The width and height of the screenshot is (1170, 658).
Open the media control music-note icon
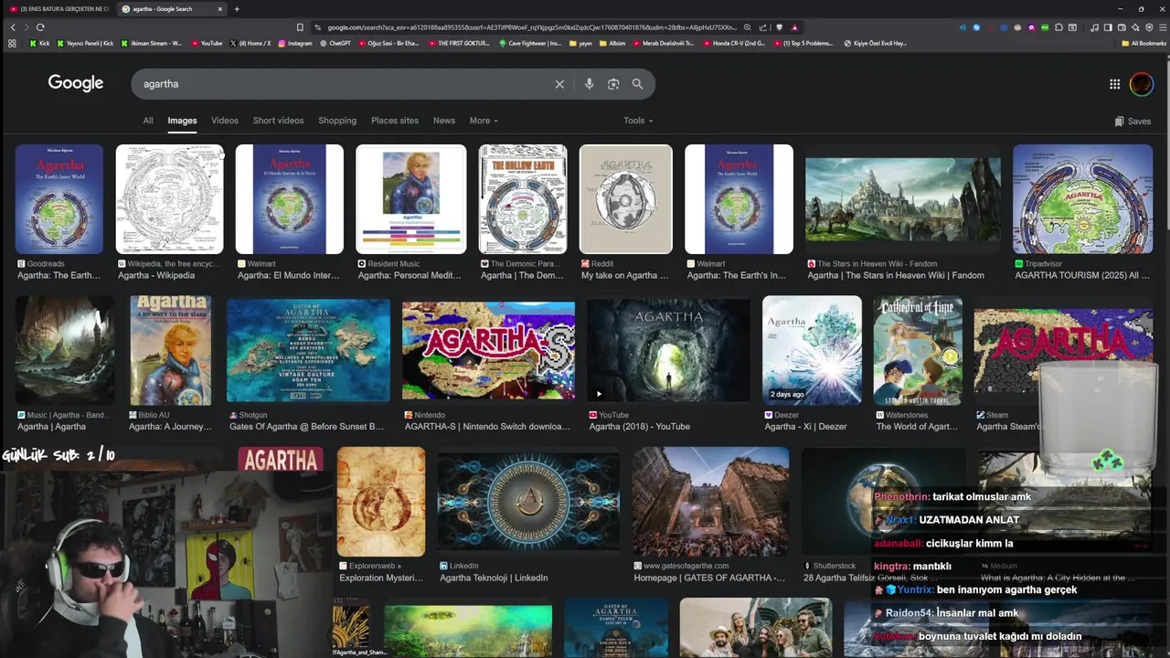[1095, 27]
